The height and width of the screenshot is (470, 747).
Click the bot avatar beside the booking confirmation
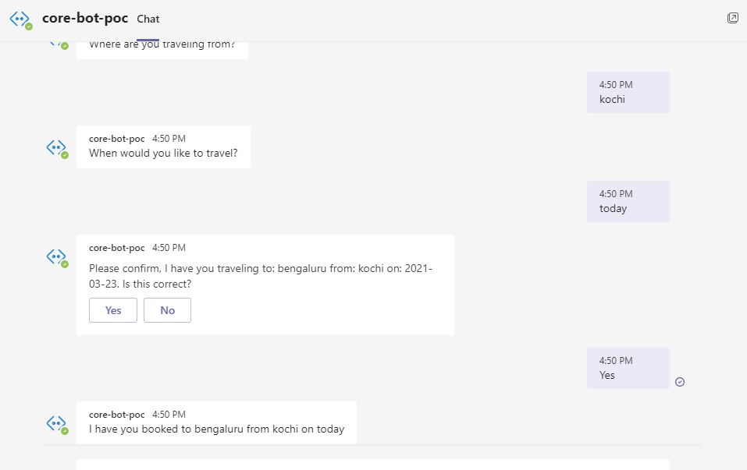point(56,422)
